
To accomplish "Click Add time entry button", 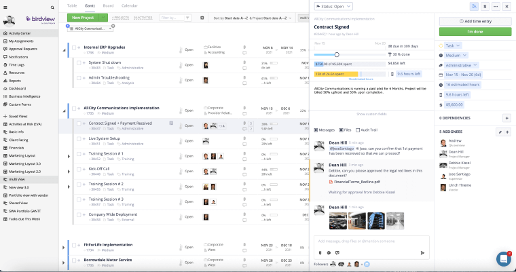I will tap(475, 21).
